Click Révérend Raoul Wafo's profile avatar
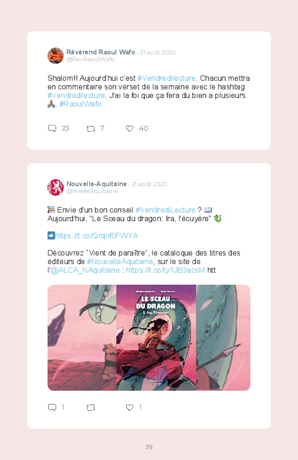The height and width of the screenshot is (460, 298). click(x=56, y=56)
